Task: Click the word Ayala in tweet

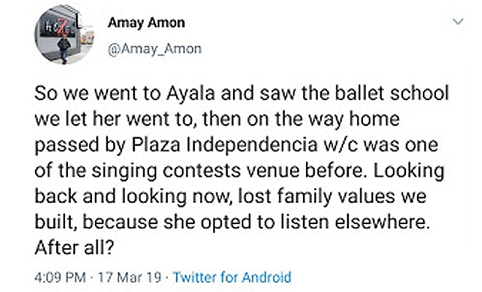Action: pyautogui.click(x=191, y=93)
